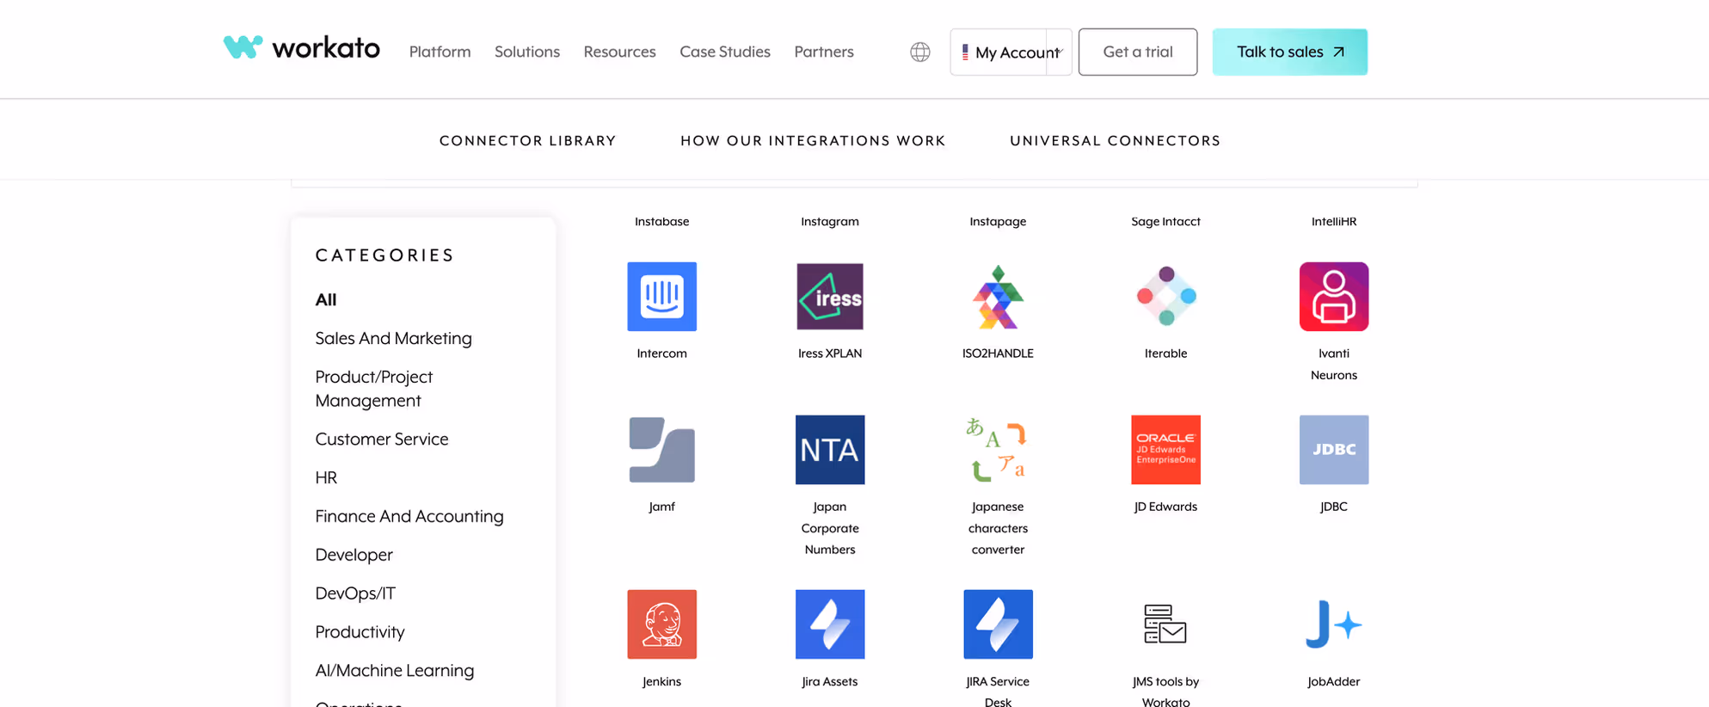Image resolution: width=1709 pixels, height=707 pixels.
Task: Filter by DevOps/IT category
Action: pos(355,593)
